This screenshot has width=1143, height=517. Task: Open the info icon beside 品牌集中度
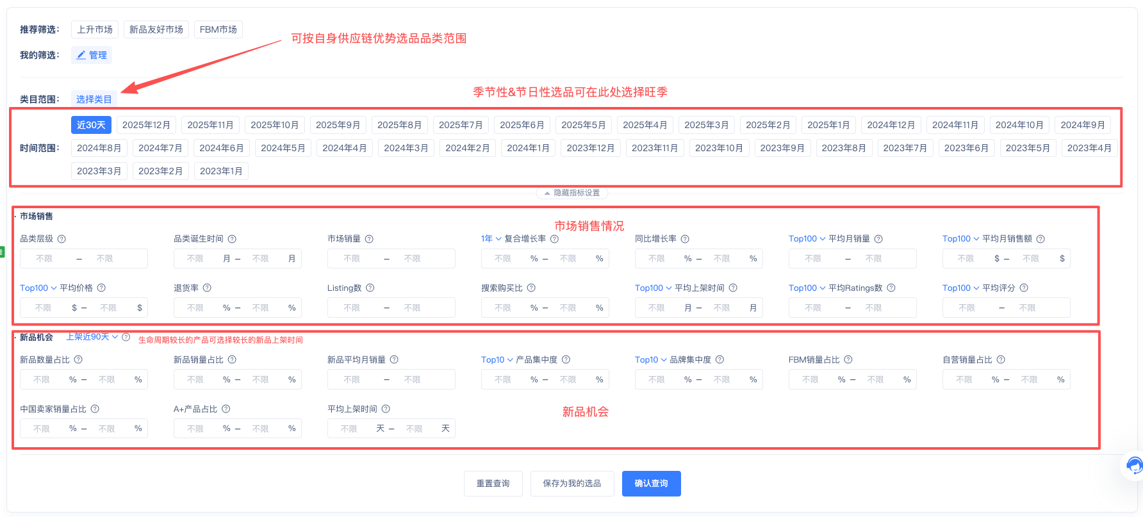coord(720,360)
